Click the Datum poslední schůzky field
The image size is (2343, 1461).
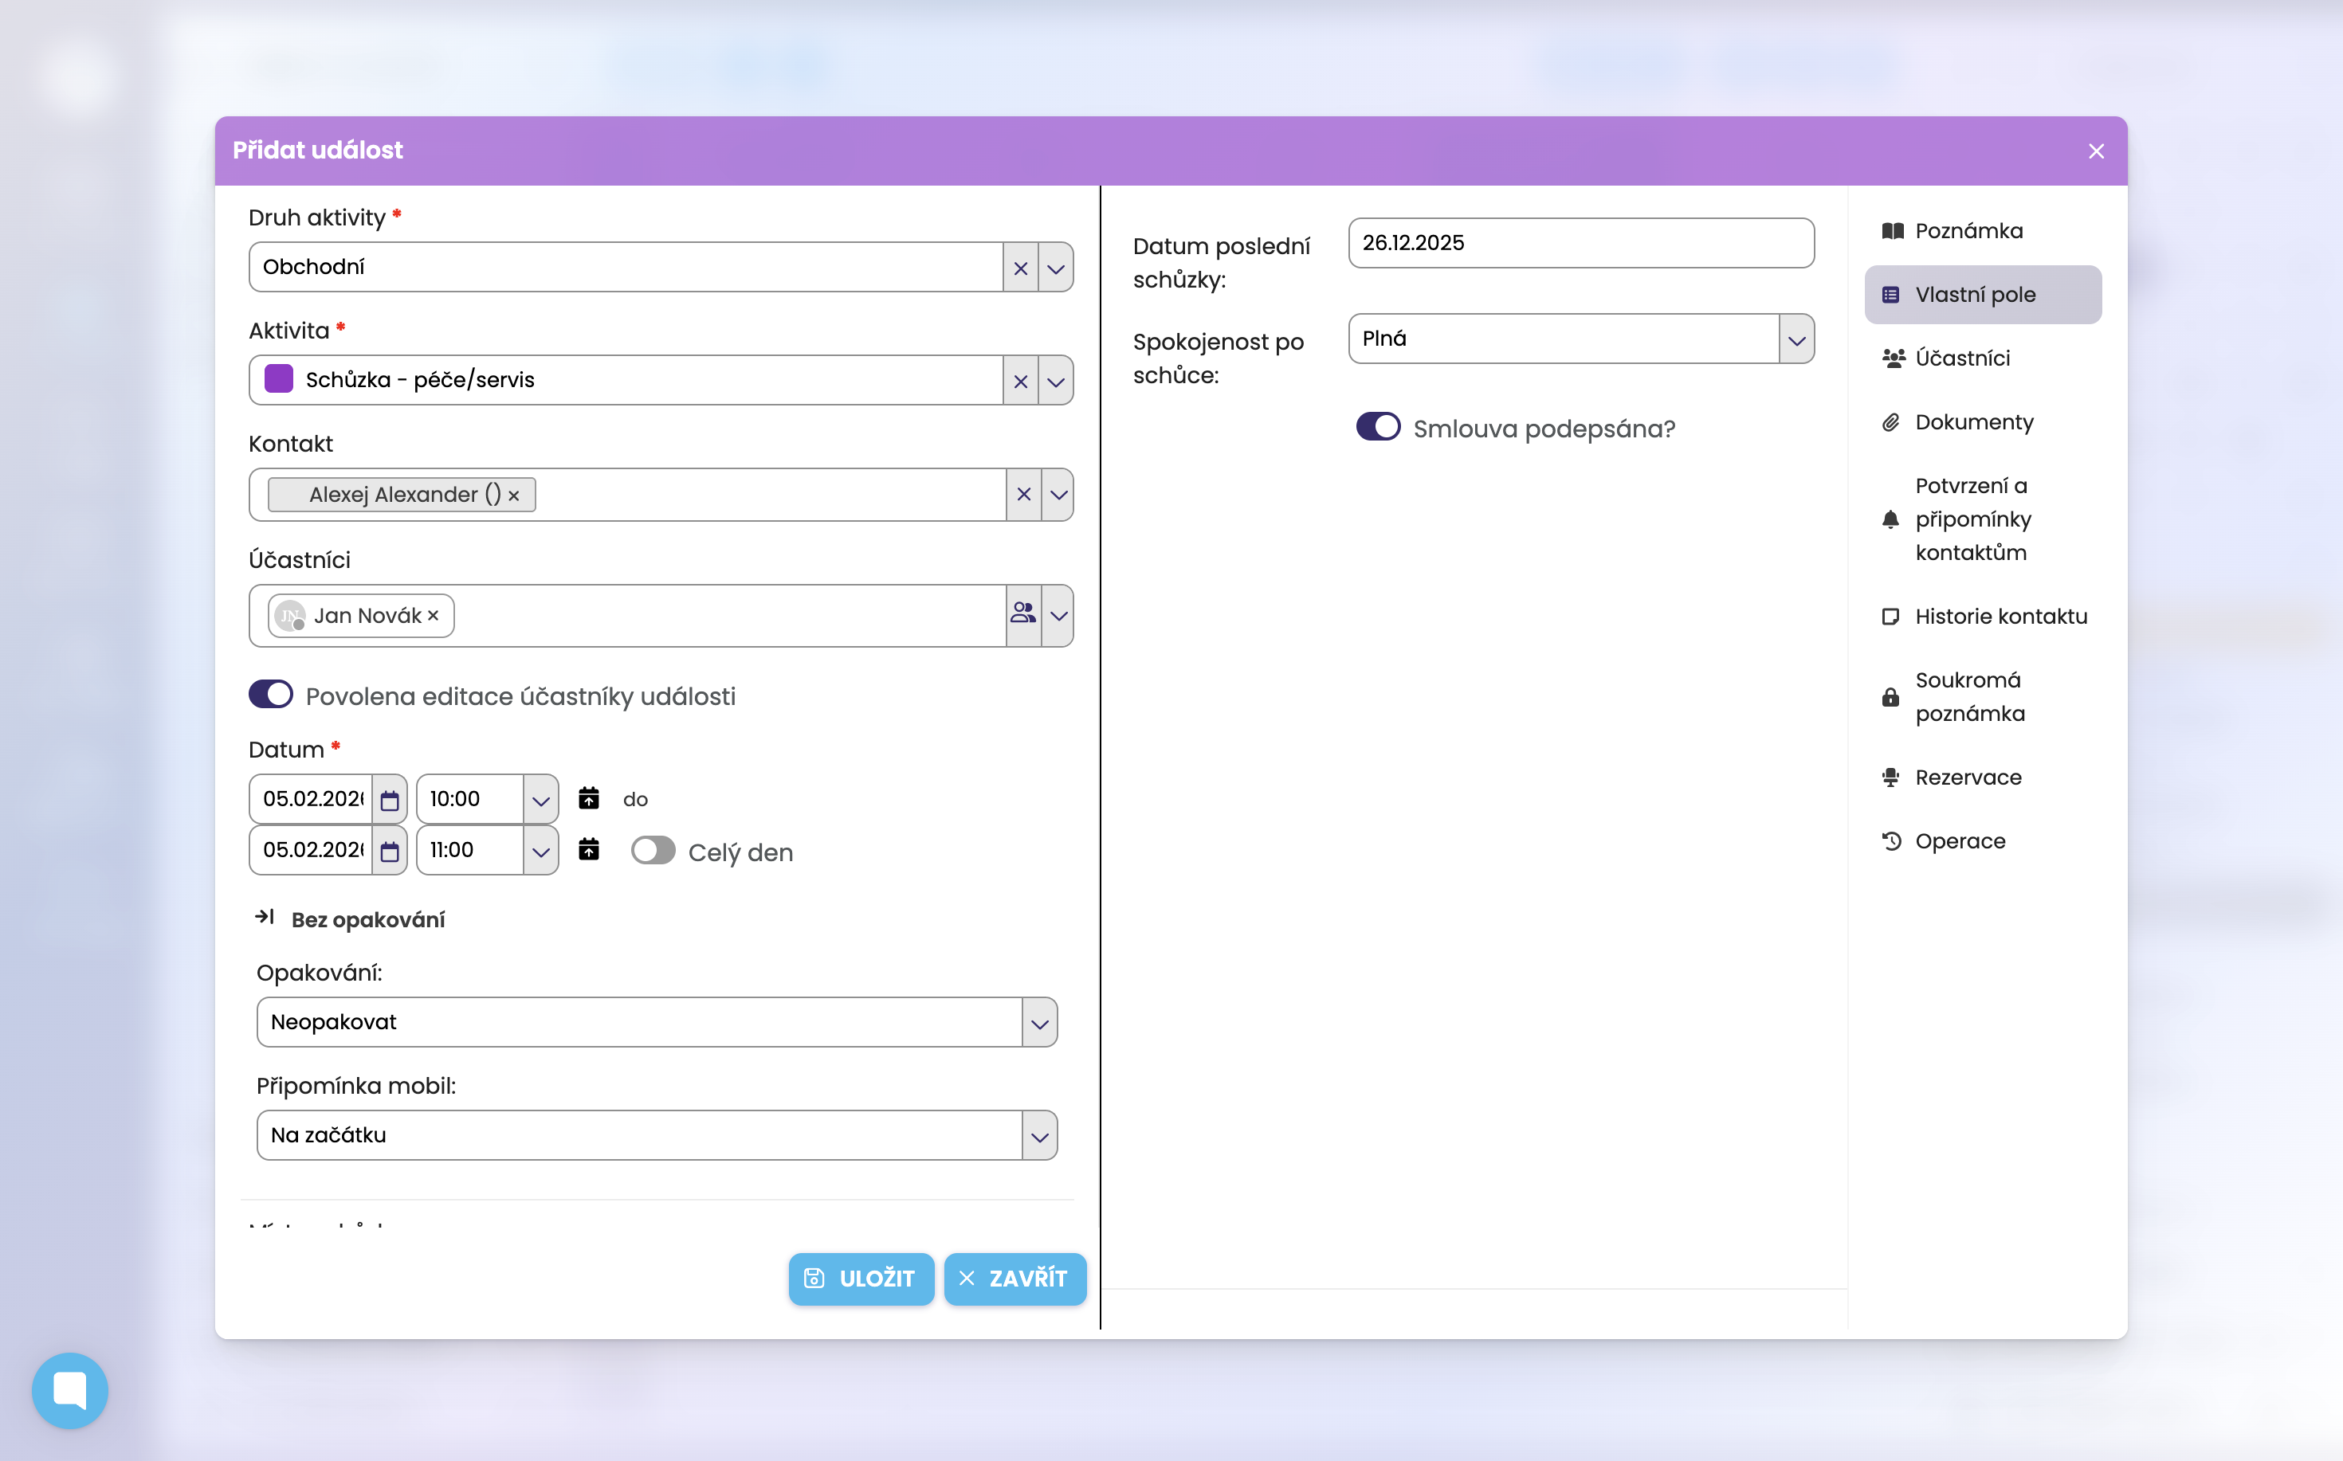(1580, 244)
